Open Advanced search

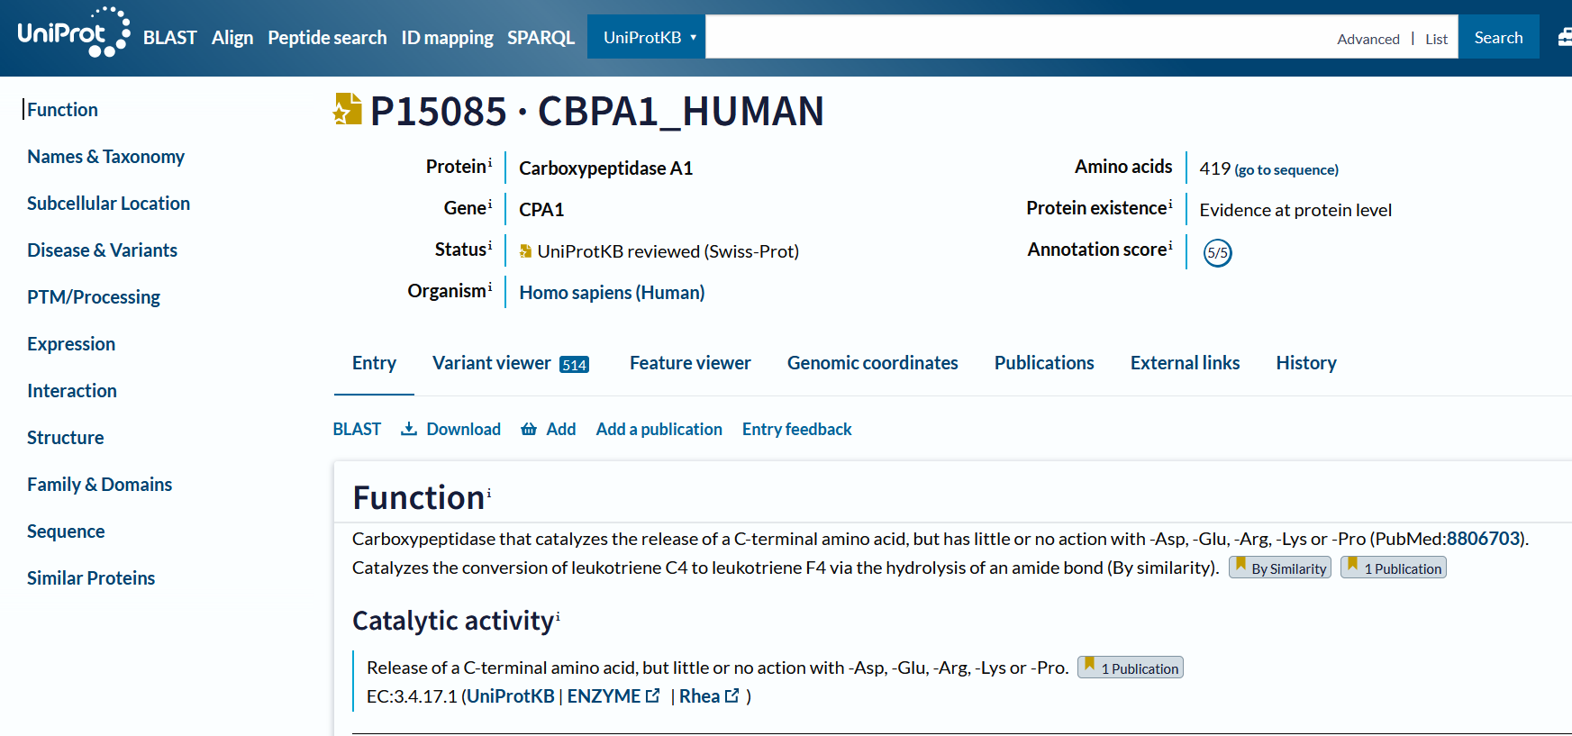click(x=1368, y=39)
